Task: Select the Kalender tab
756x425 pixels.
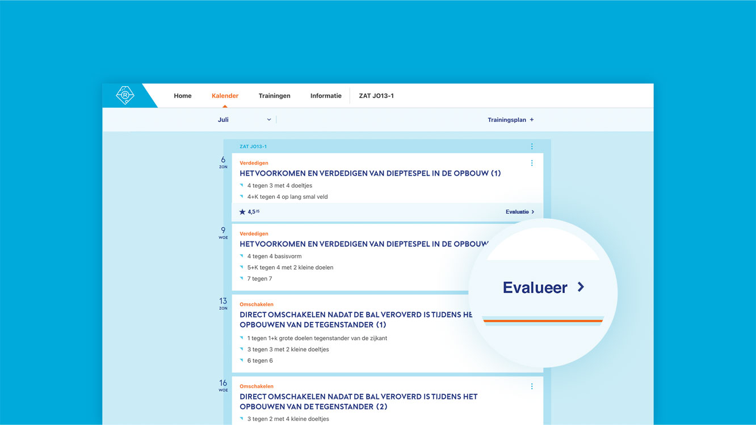Action: tap(225, 96)
